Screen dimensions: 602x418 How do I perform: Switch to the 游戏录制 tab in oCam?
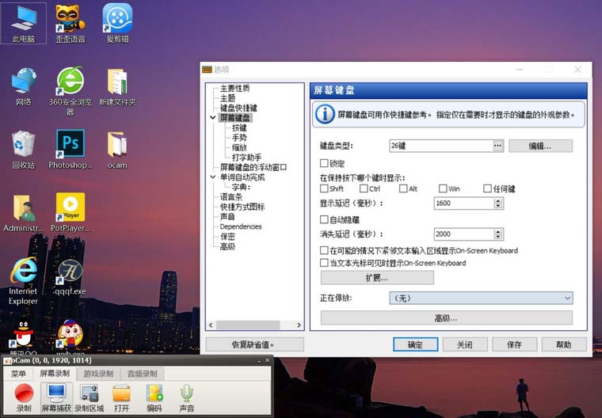[x=98, y=374]
